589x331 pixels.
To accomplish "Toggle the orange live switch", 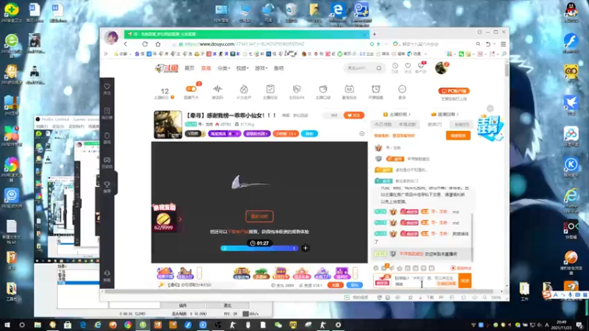I will pos(191,89).
